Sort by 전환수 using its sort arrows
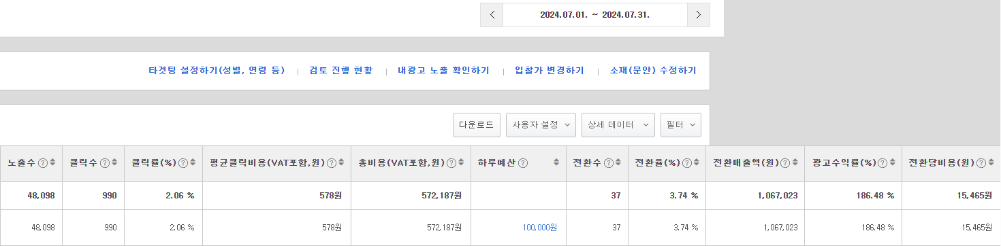 click(618, 163)
